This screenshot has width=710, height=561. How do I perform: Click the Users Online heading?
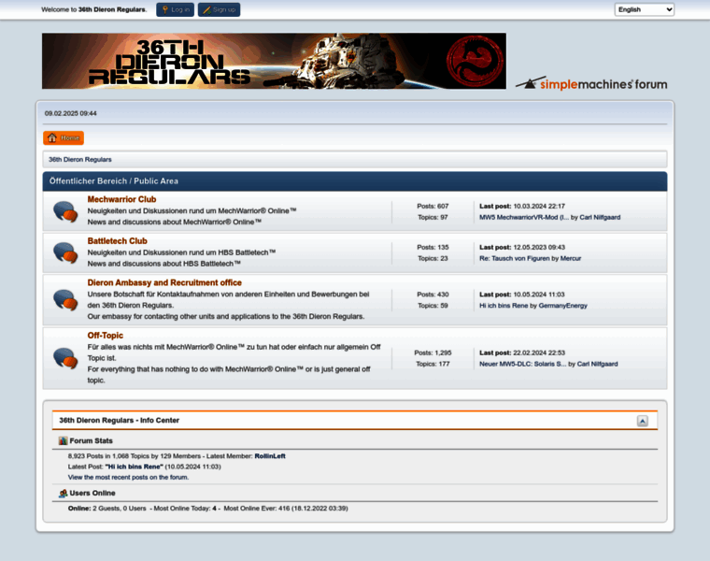pyautogui.click(x=92, y=493)
